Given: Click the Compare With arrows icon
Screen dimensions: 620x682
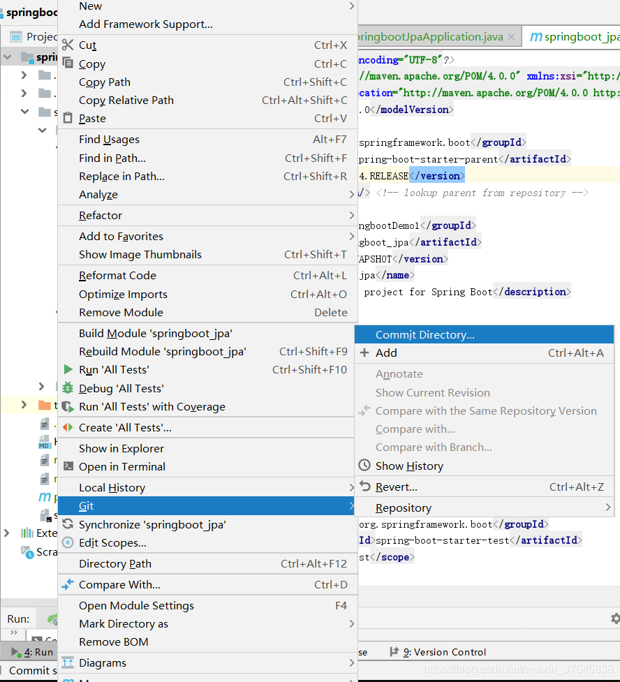Looking at the screenshot, I should [68, 584].
